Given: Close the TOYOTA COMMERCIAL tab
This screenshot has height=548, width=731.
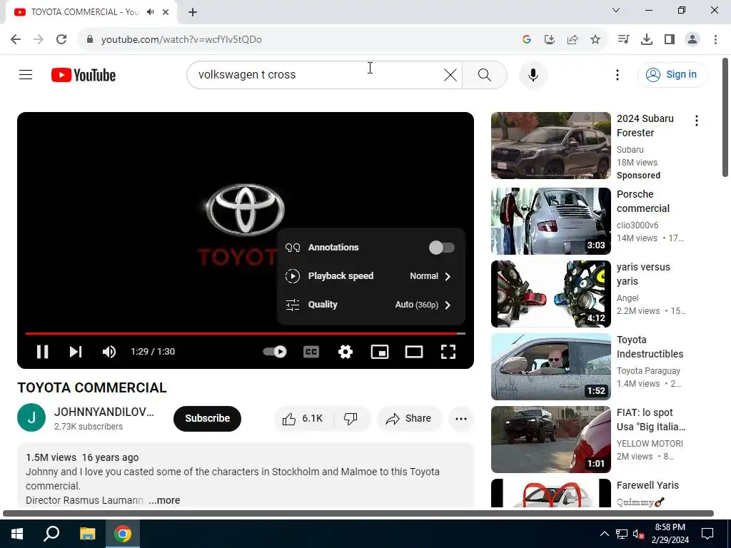Looking at the screenshot, I should [x=166, y=12].
